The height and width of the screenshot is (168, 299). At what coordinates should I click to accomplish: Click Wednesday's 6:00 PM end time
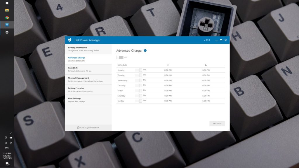pyautogui.click(x=206, y=80)
